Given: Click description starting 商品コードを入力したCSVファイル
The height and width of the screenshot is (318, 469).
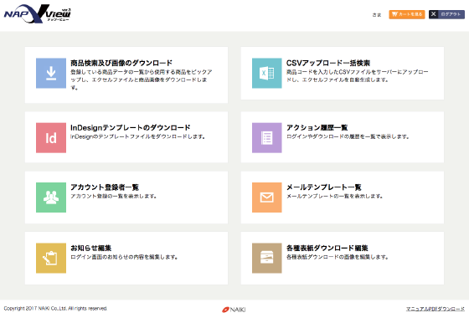Looking at the screenshot, I should pyautogui.click(x=357, y=76).
